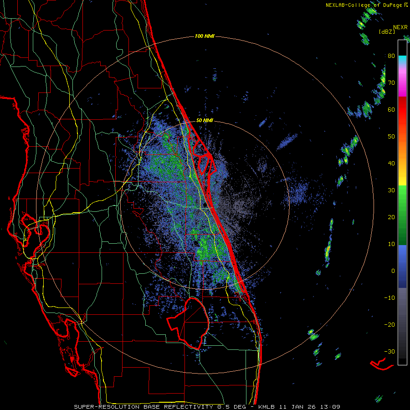Click the -10 value on the dBZ scale

389,298
